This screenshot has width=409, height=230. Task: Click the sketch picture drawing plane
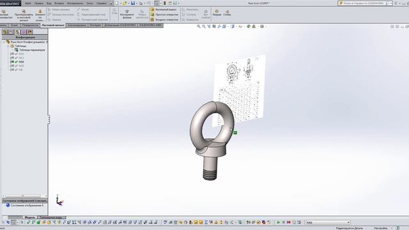(x=239, y=91)
